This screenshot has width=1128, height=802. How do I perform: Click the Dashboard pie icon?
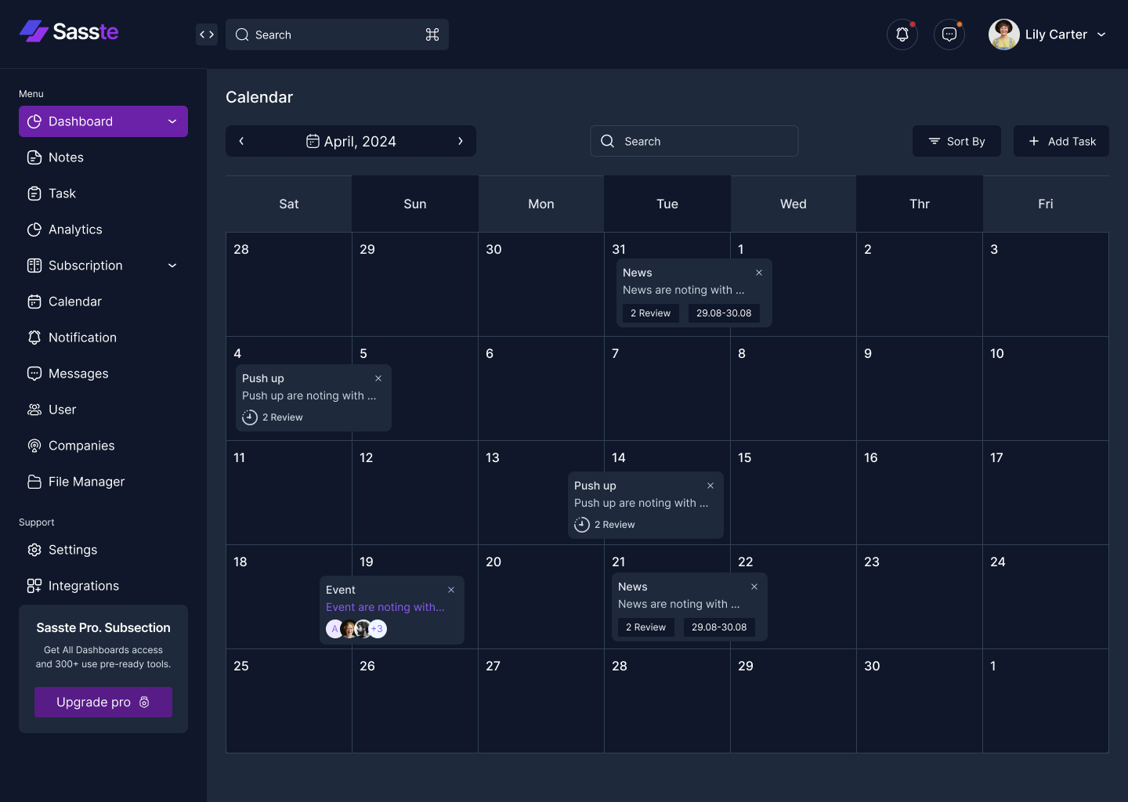point(34,121)
